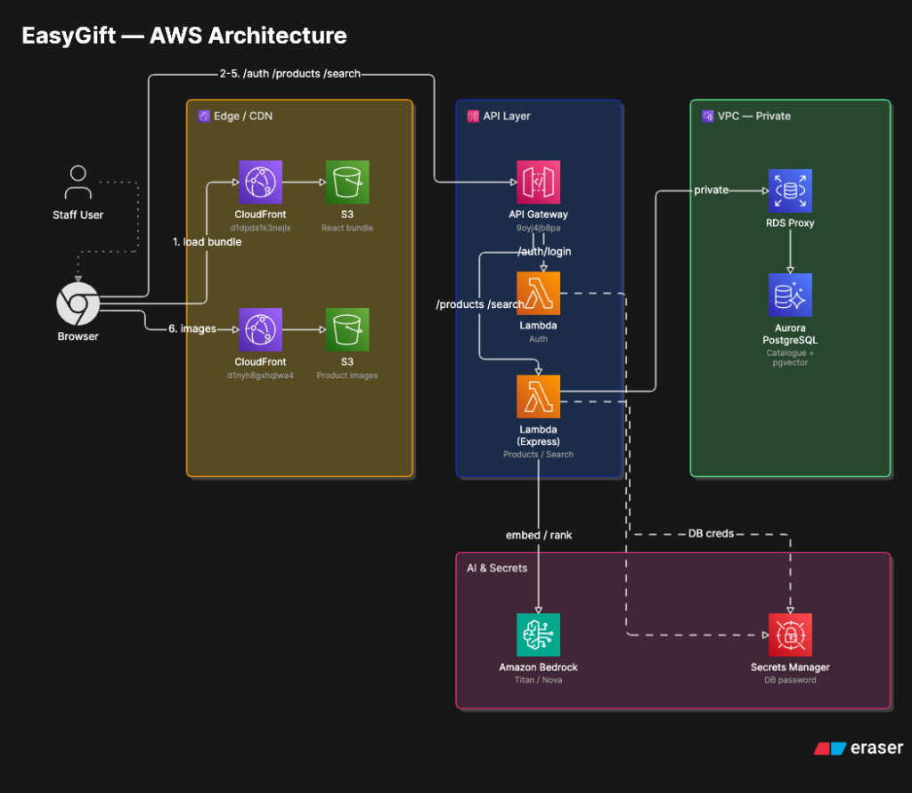Click the 'VPC — Private' group title text
The image size is (912, 793).
[753, 117]
